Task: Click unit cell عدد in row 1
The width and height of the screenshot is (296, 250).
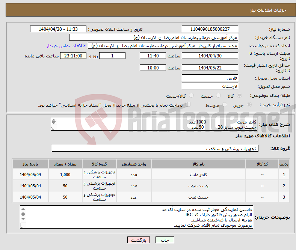Action: pyautogui.click(x=134, y=175)
